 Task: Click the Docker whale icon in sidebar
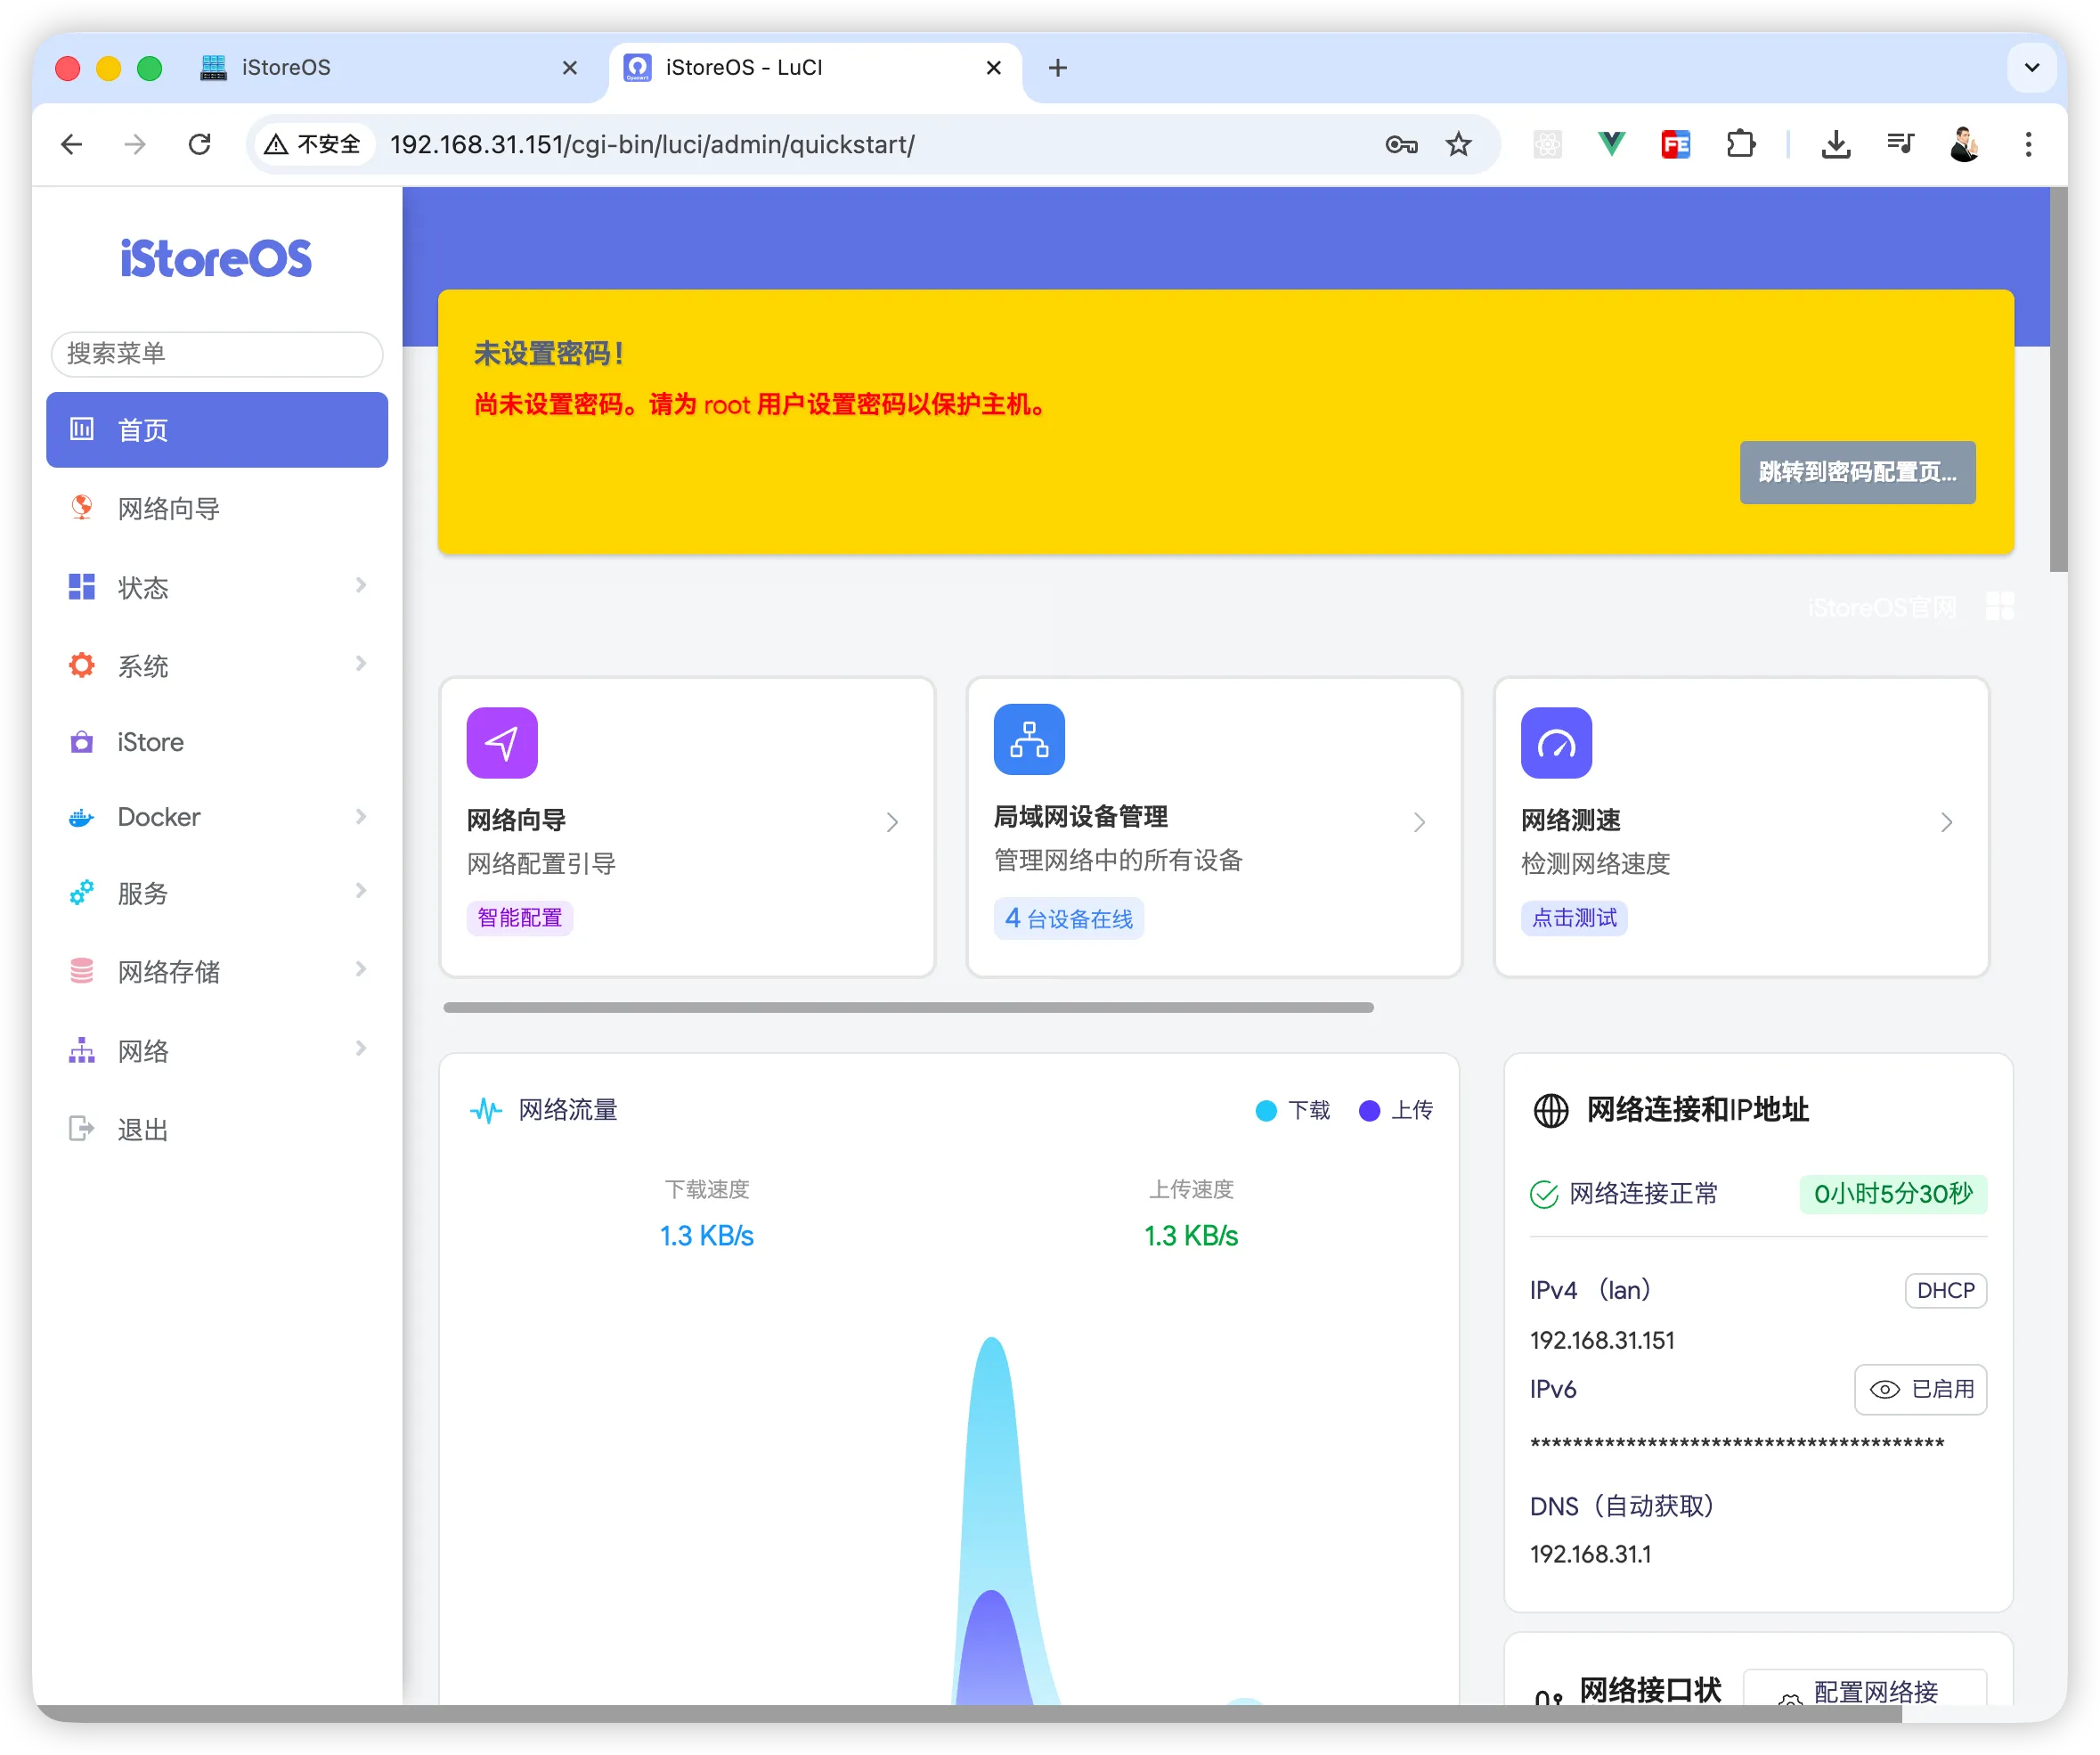tap(81, 818)
